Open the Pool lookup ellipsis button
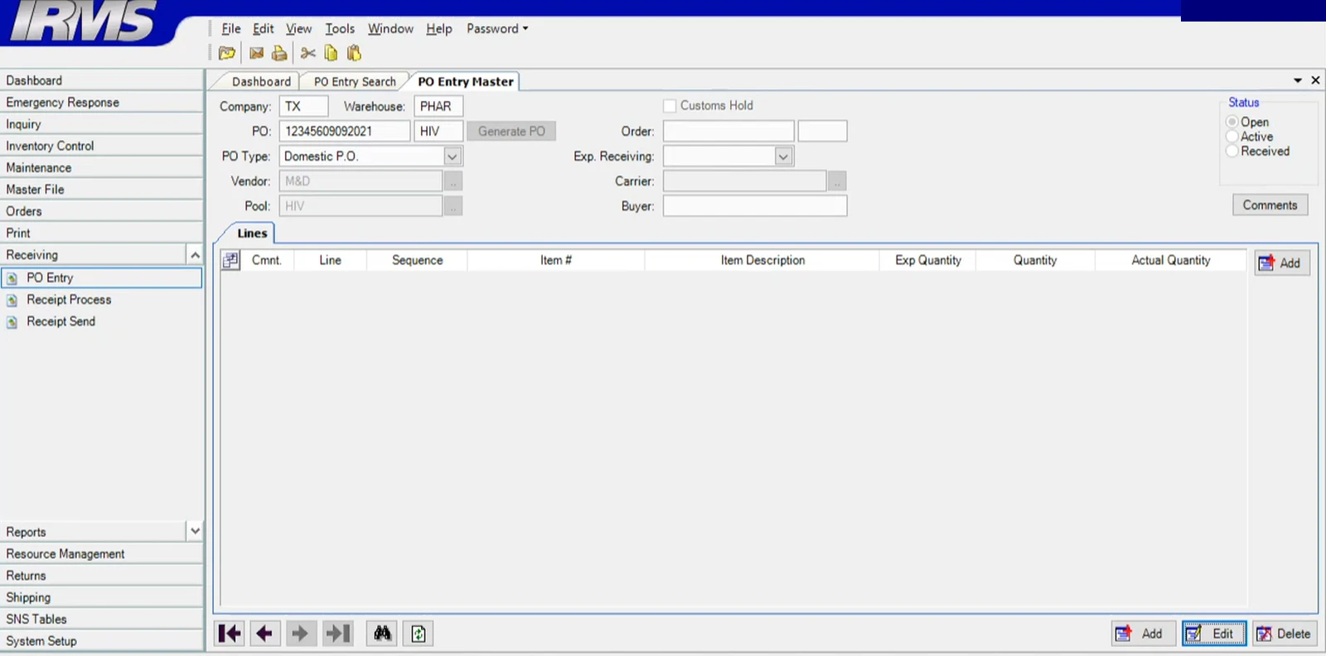1326x656 pixels. point(452,206)
